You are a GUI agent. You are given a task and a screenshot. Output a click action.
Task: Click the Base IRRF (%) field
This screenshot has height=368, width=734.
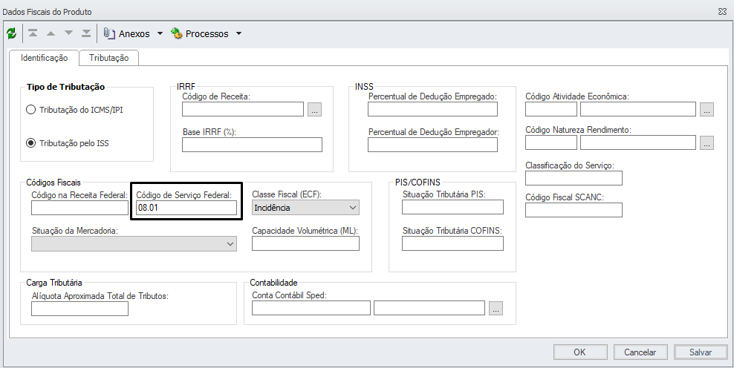pos(252,145)
